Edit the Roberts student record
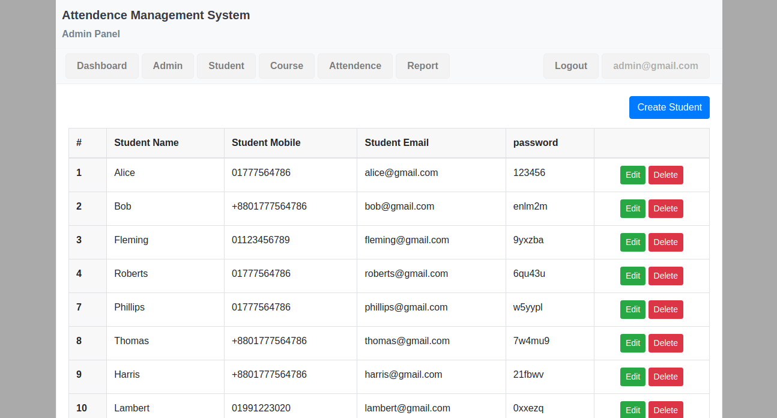This screenshot has height=418, width=777. (633, 276)
